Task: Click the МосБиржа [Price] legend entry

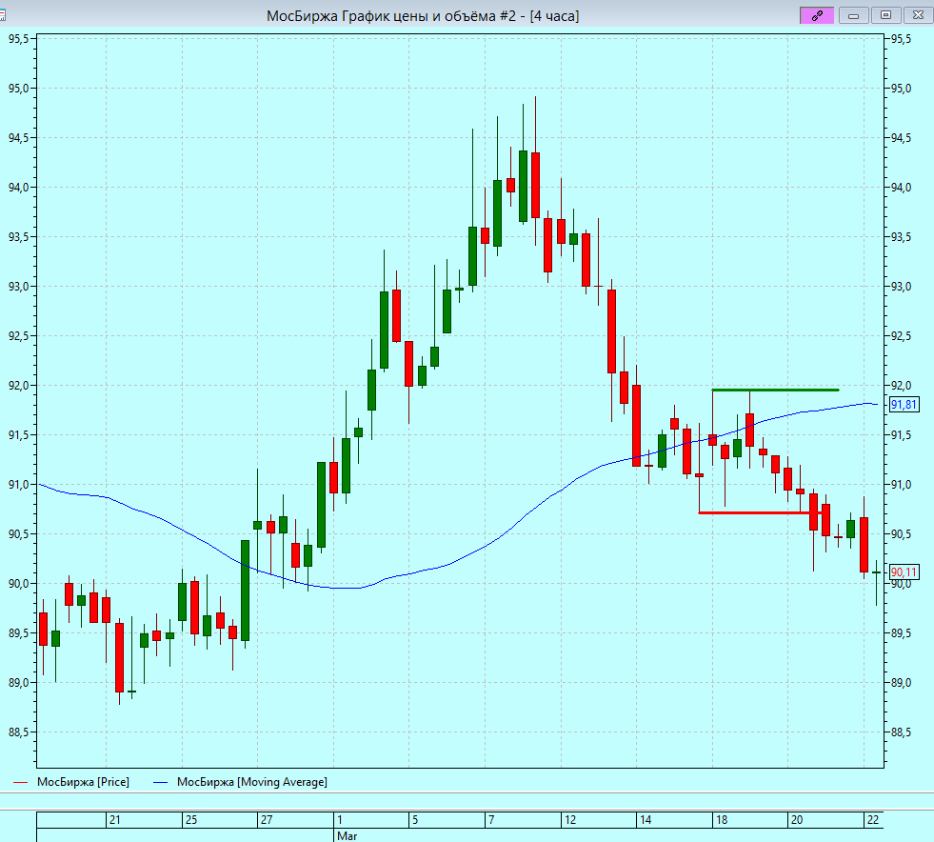Action: [71, 782]
